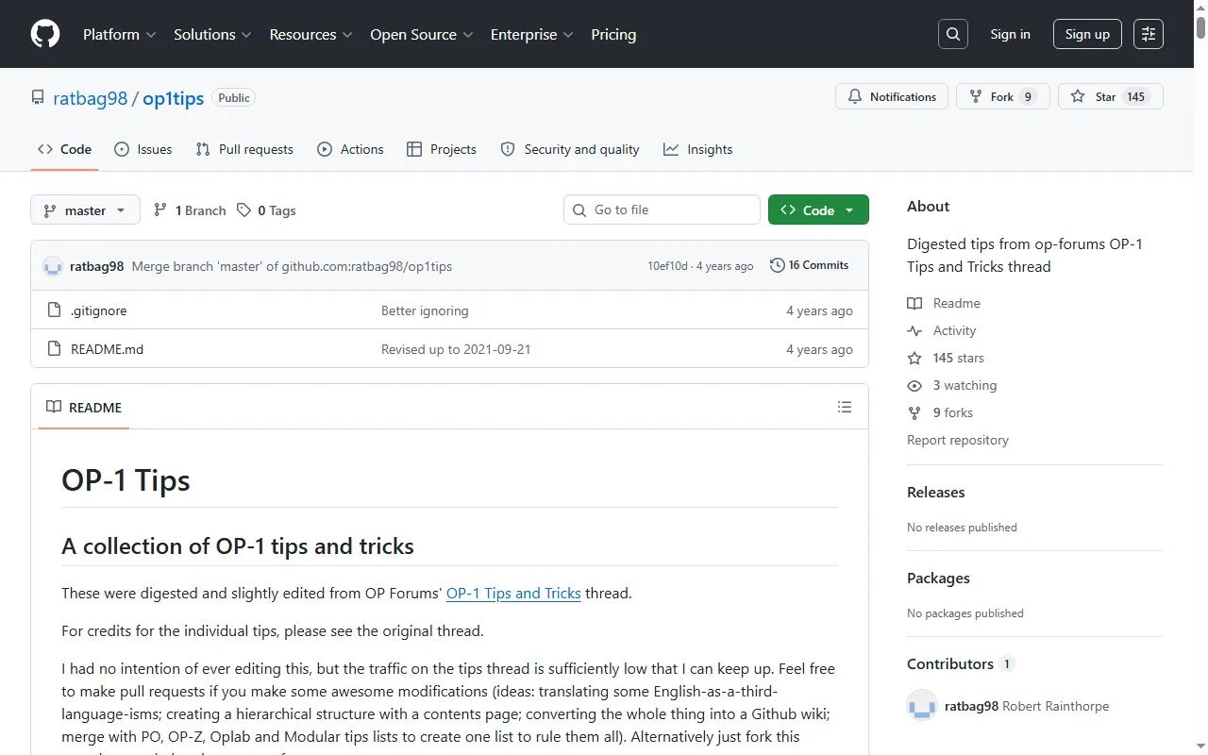Expand the Solutions menu
This screenshot has height=755, width=1208.
pyautogui.click(x=212, y=34)
